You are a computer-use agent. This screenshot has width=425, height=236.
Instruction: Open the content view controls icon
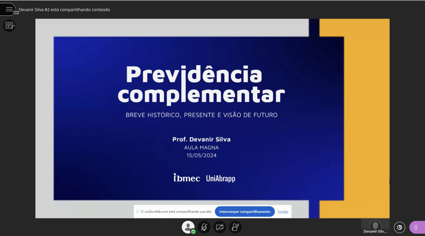[x=10, y=26]
